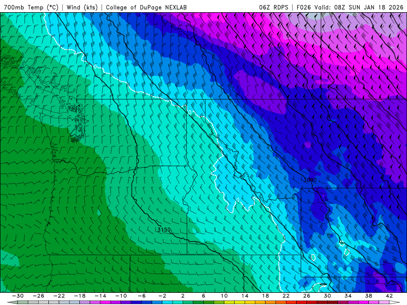Select the '6' color scale tick label
The height and width of the screenshot is (305, 407).
(x=203, y=296)
